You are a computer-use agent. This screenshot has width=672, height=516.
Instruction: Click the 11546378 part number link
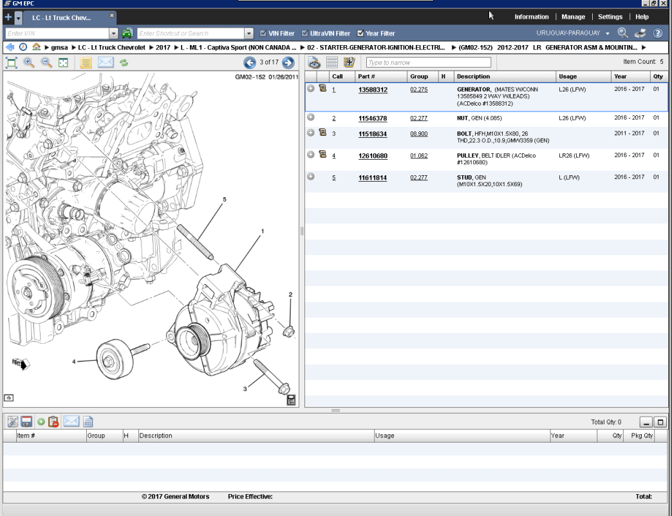point(373,118)
